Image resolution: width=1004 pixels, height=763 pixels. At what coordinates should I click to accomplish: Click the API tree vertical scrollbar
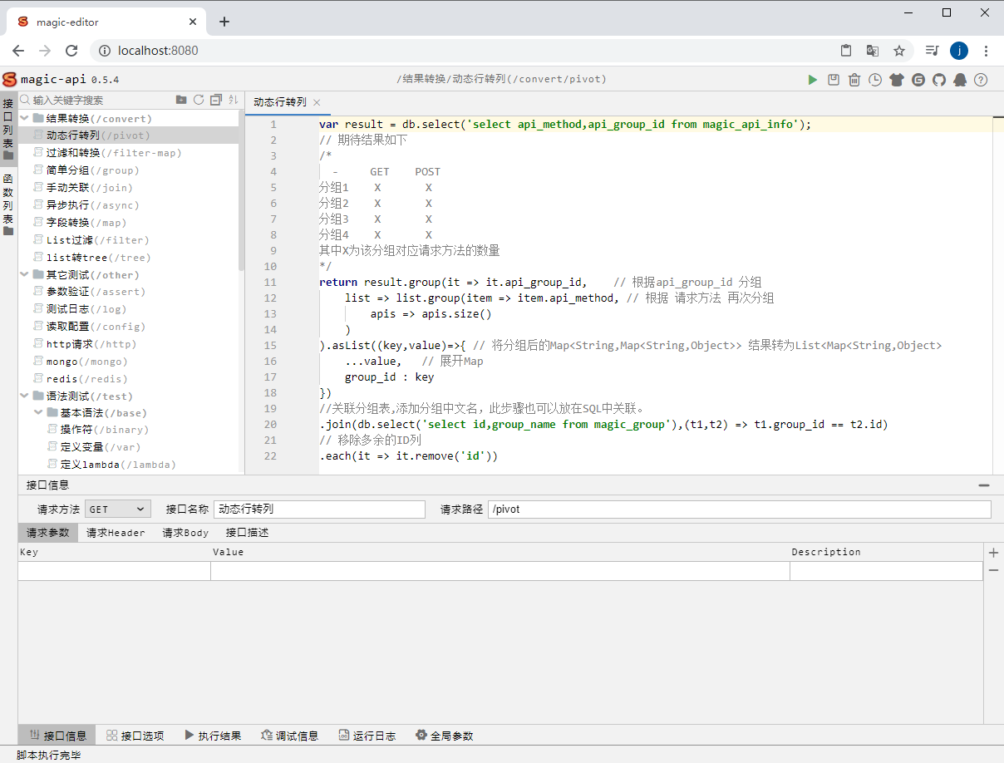(242, 191)
